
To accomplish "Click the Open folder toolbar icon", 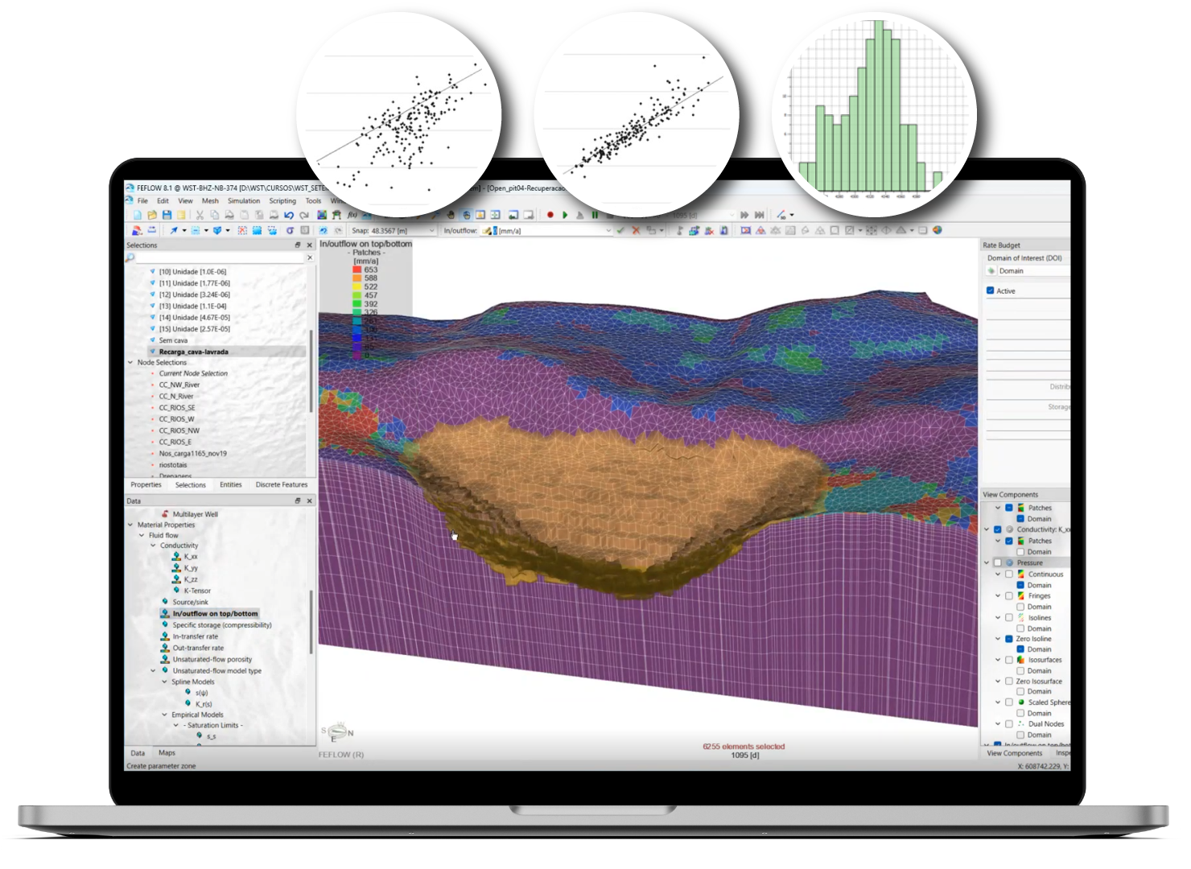I will [x=152, y=215].
